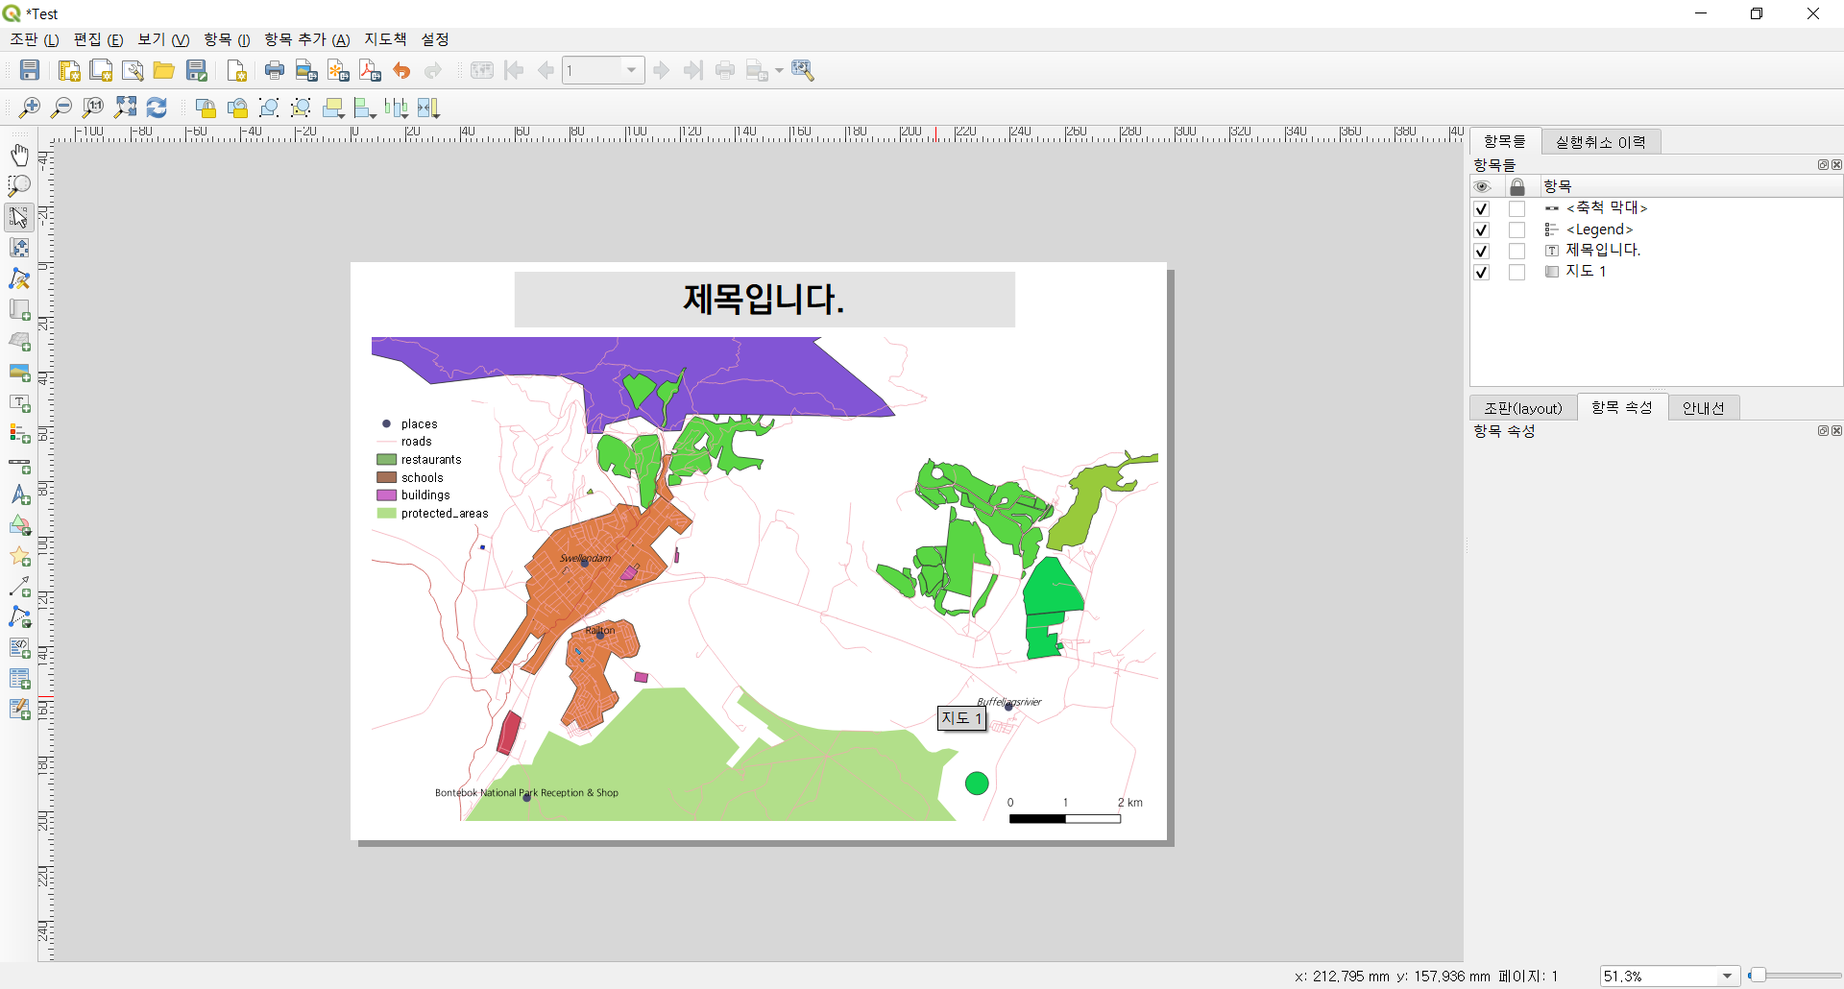Ungroup the selected items
1844x989 pixels.
pos(301,108)
